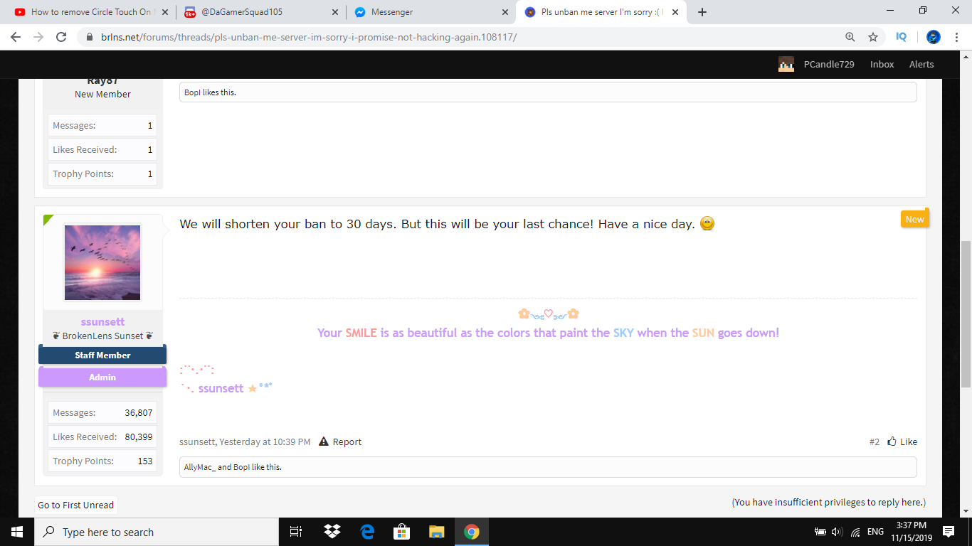Image resolution: width=972 pixels, height=546 pixels.
Task: Click the orange New post indicator
Action: [914, 219]
